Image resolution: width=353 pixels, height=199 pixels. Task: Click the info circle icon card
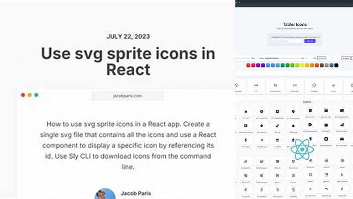[x=314, y=86]
